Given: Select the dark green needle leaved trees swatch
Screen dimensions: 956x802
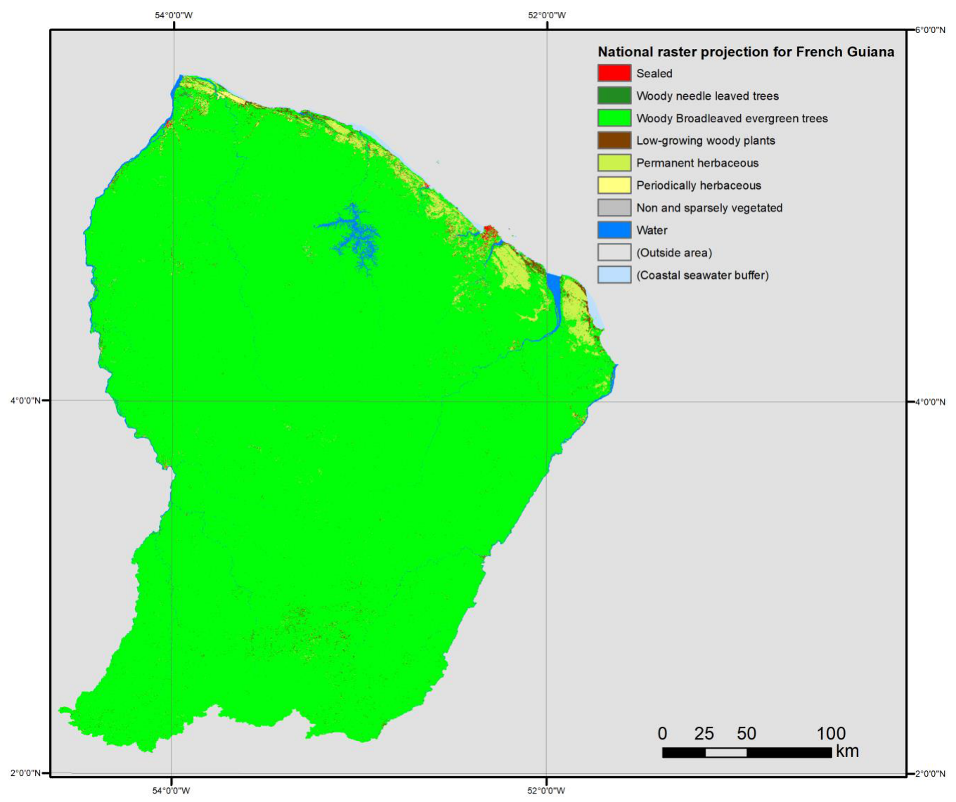Looking at the screenshot, I should click(614, 96).
